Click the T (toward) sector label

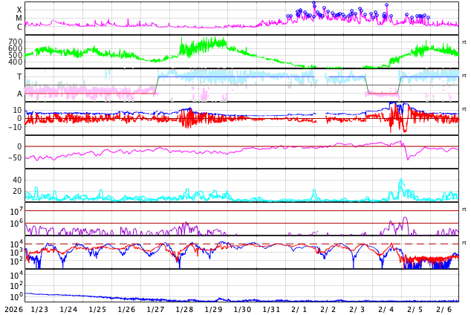tap(19, 77)
